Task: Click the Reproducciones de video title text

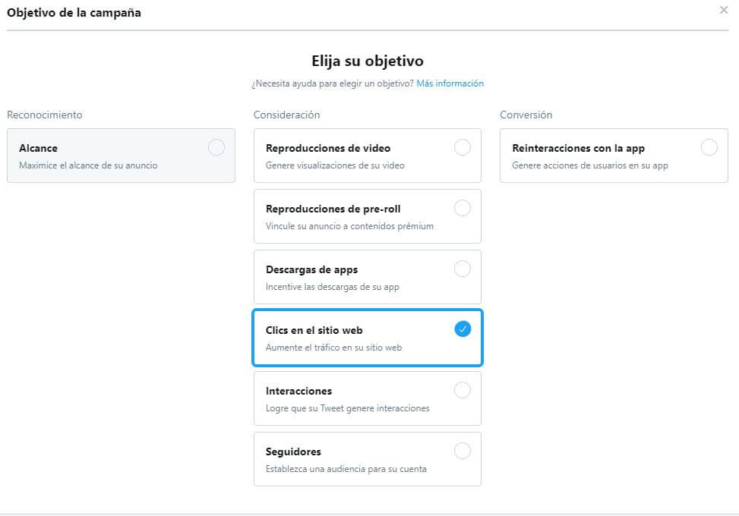Action: 328,149
